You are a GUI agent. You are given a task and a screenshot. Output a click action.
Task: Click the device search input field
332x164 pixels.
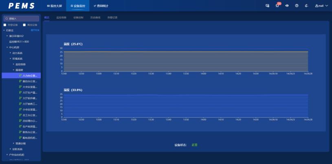[x=21, y=19]
